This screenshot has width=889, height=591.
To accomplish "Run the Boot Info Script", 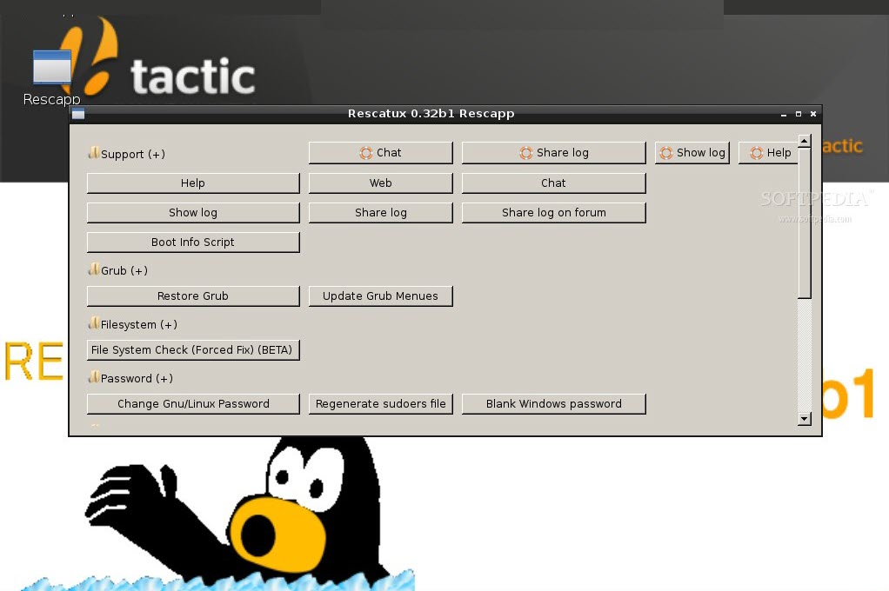I will pos(193,242).
